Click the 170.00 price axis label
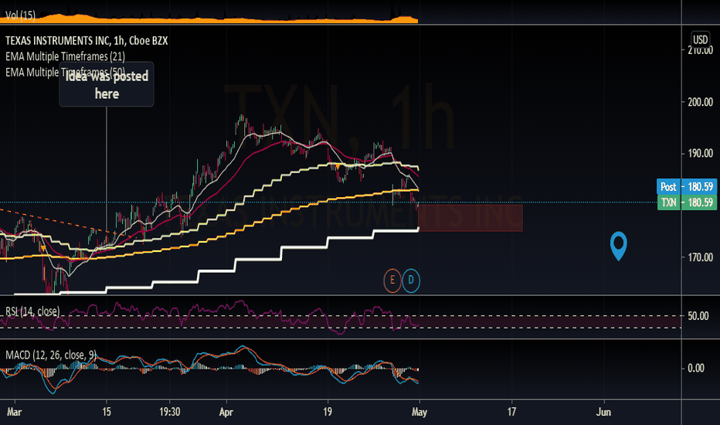Image resolution: width=720 pixels, height=425 pixels. 700,257
